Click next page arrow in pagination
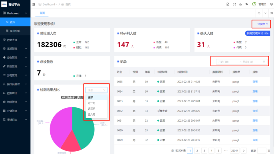Screen dimensions: 274x154 click(x=244, y=150)
